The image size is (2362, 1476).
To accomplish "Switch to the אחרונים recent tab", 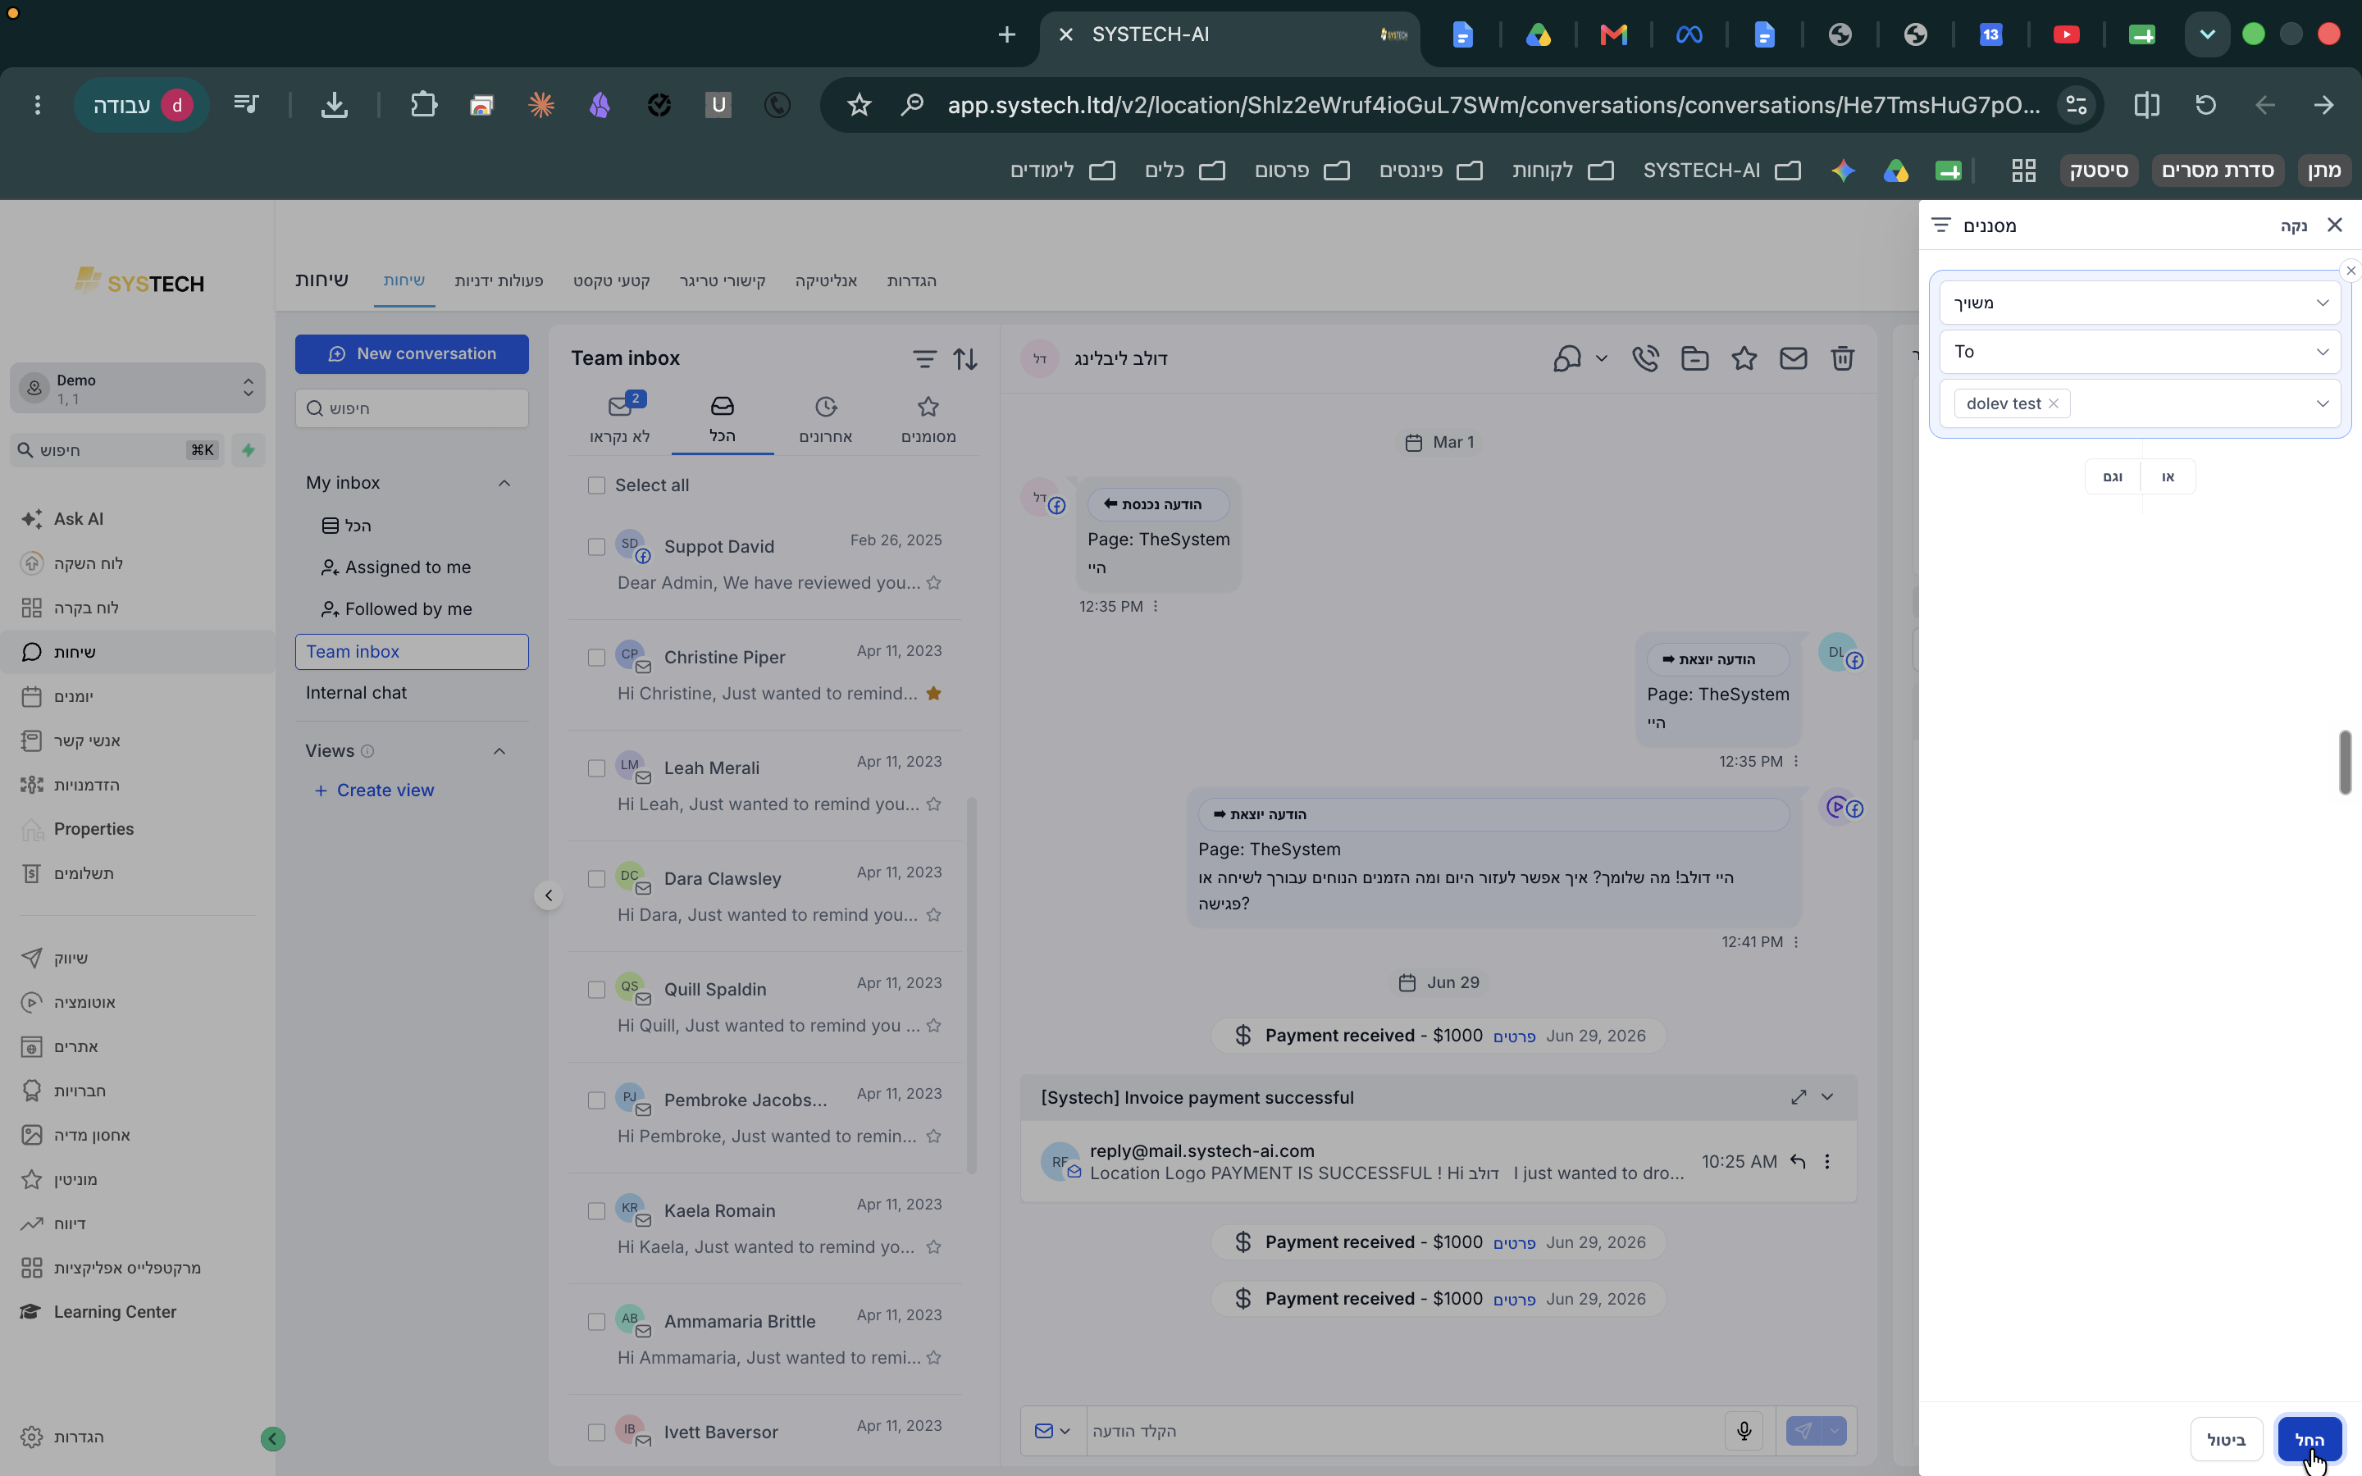I will (x=826, y=420).
